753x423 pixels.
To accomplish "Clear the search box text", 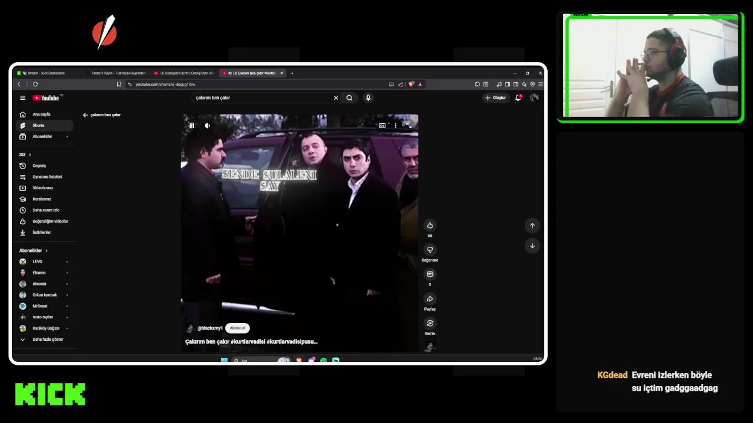I will click(x=336, y=98).
